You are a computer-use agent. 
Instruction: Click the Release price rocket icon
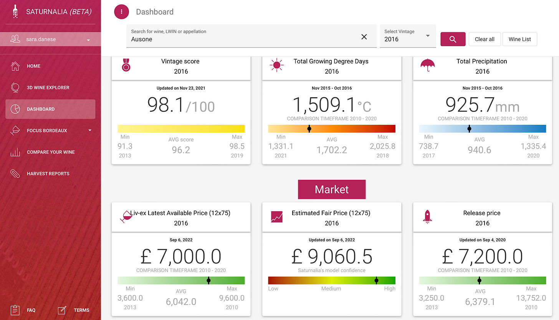click(427, 217)
